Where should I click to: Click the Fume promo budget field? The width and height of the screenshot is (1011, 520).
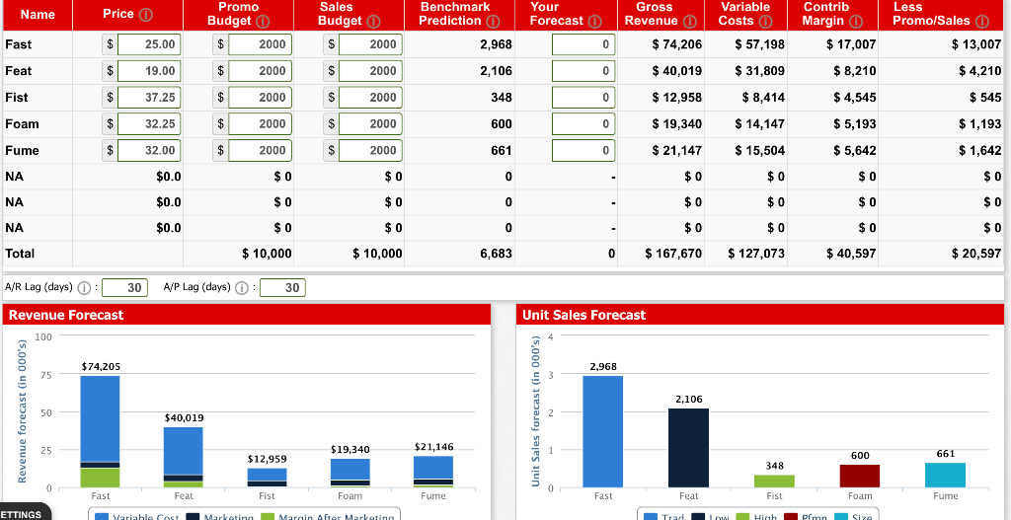pos(260,150)
